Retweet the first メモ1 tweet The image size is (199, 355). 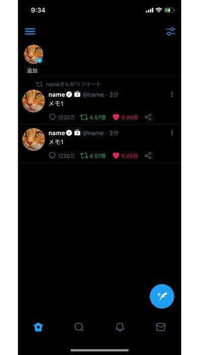point(84,117)
